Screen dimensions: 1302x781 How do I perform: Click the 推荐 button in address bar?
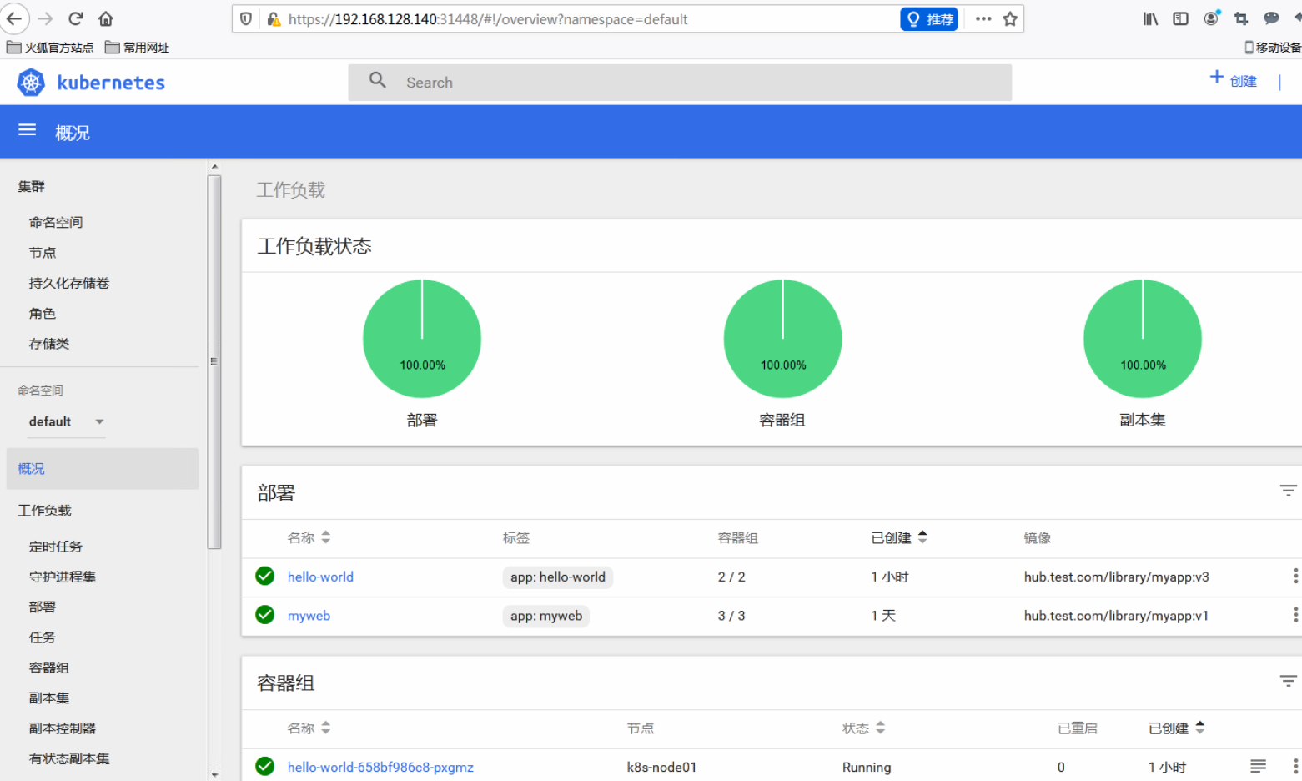point(929,19)
